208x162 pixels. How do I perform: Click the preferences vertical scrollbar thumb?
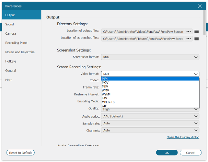click(204, 23)
